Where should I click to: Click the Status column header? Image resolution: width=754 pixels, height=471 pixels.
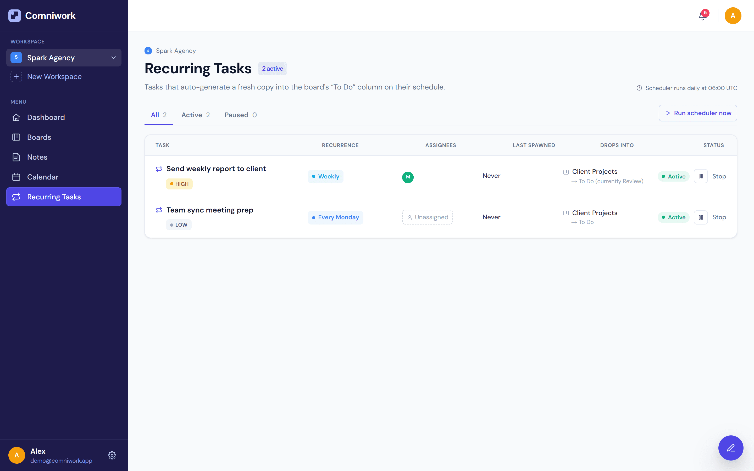713,145
